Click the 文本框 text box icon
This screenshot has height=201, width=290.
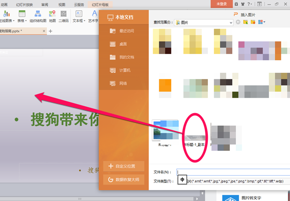(79, 14)
